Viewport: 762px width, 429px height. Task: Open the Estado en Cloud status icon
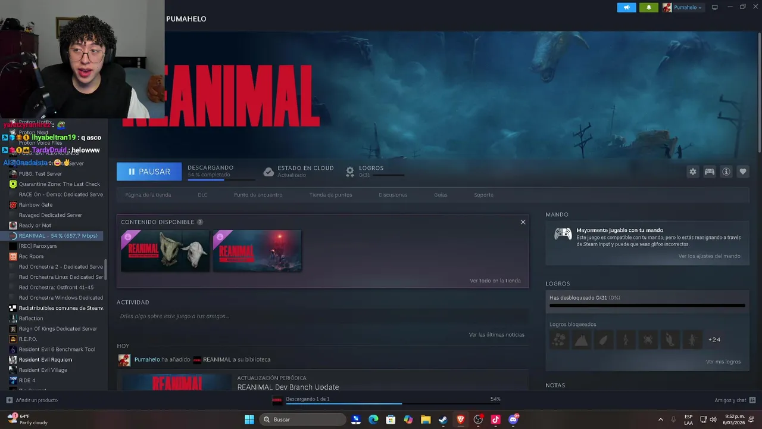pos(268,172)
